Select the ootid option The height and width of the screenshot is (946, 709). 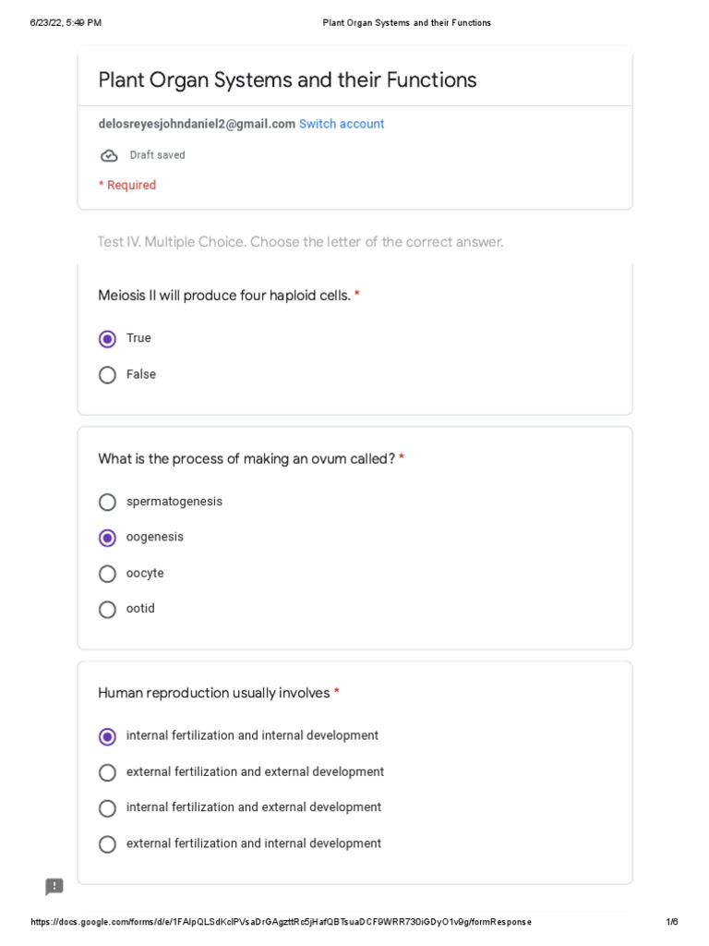pyautogui.click(x=108, y=610)
